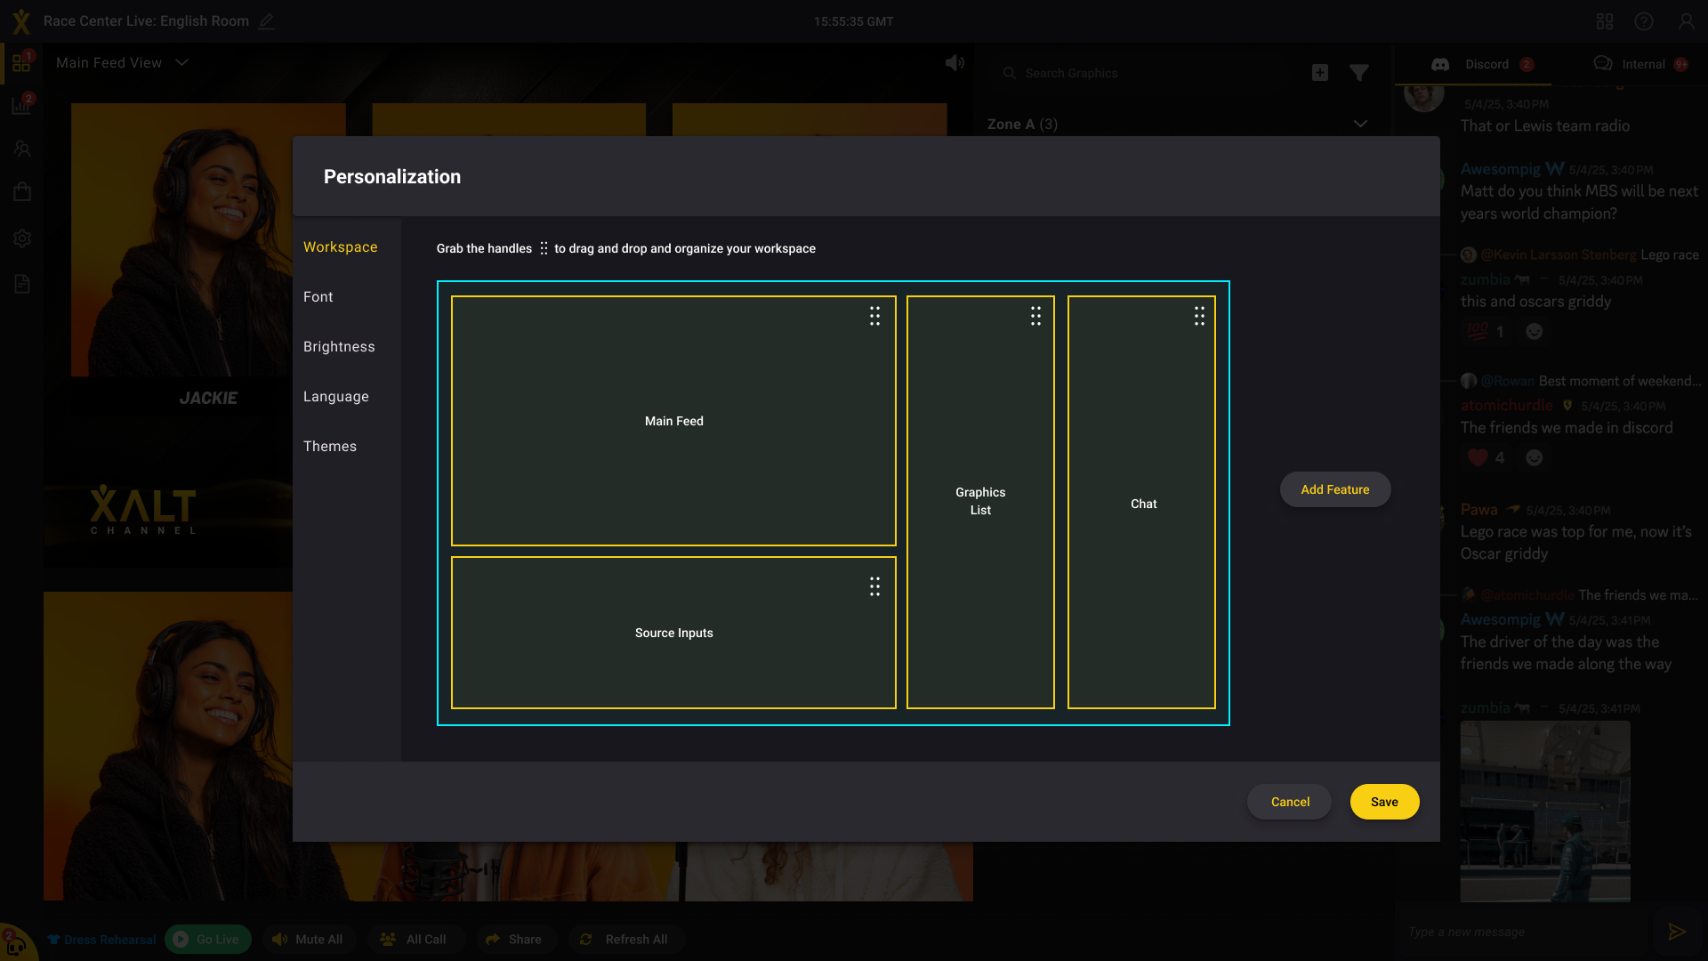
Task: Click the Add Feature button
Action: [1334, 489]
